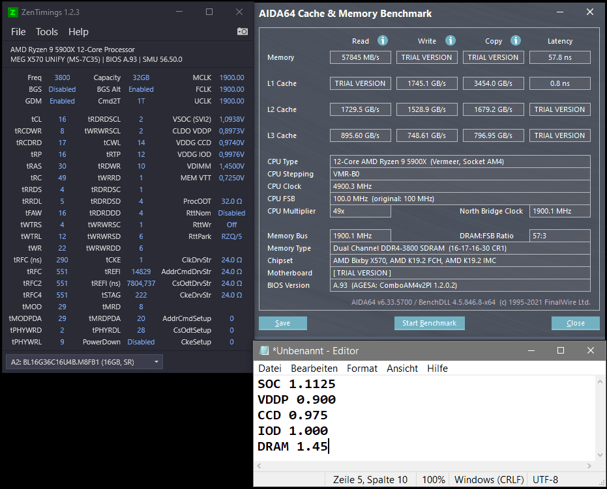Open Format menu in Editor

click(362, 369)
